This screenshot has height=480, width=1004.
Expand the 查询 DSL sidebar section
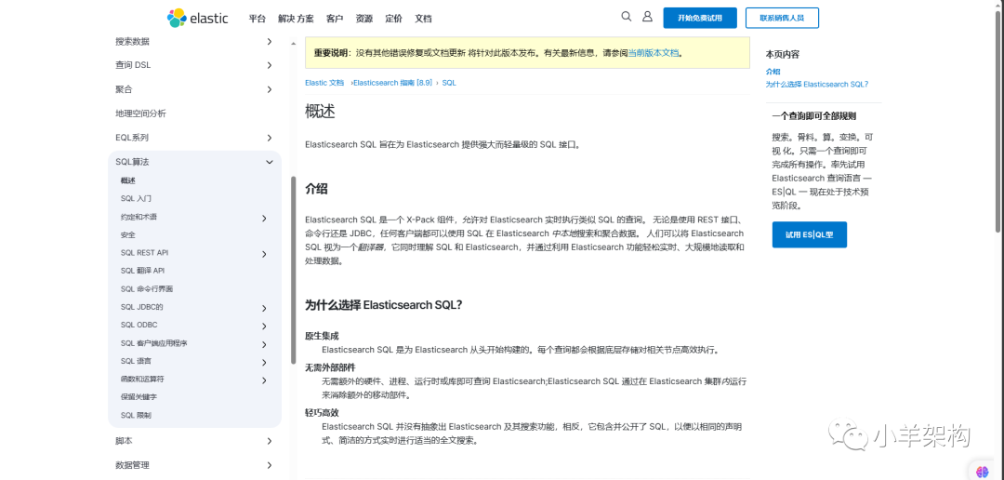pyautogui.click(x=269, y=65)
